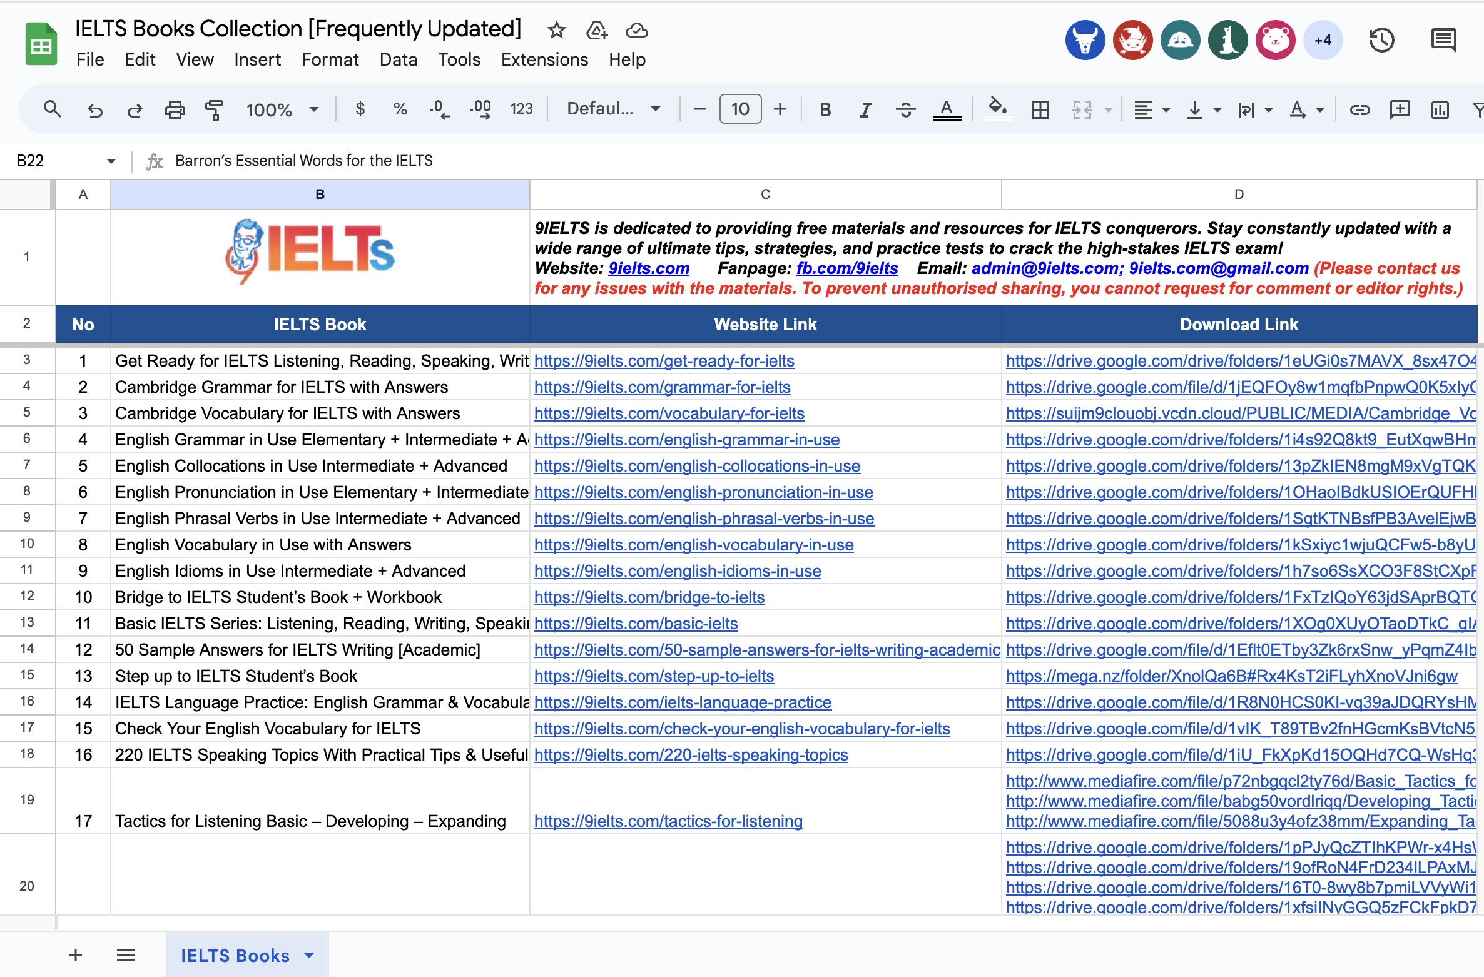Open the 123 more formats button
Screen dimensions: 1484x977
point(521,109)
